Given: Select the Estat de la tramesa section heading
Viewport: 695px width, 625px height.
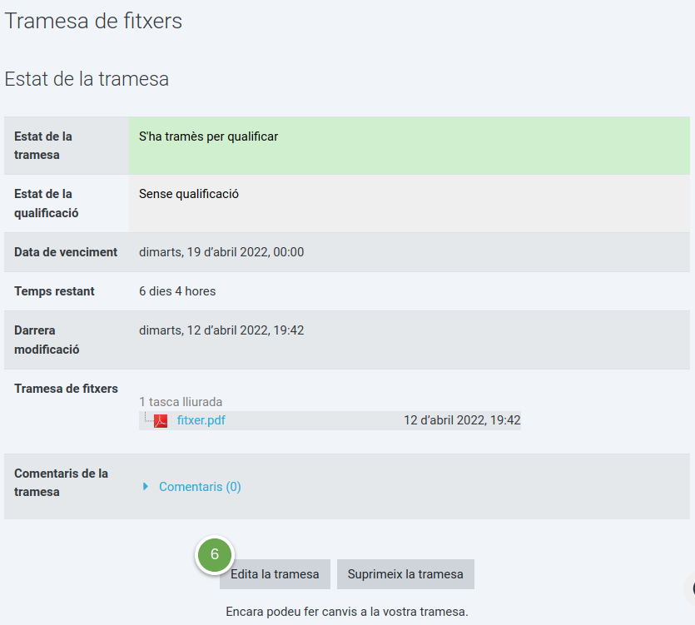Looking at the screenshot, I should point(87,79).
